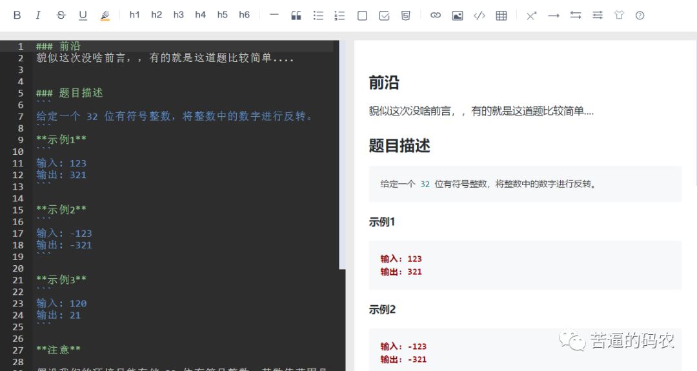Click '输出: 21' in the editor
Viewport: 697px width, 371px height.
pyautogui.click(x=58, y=315)
